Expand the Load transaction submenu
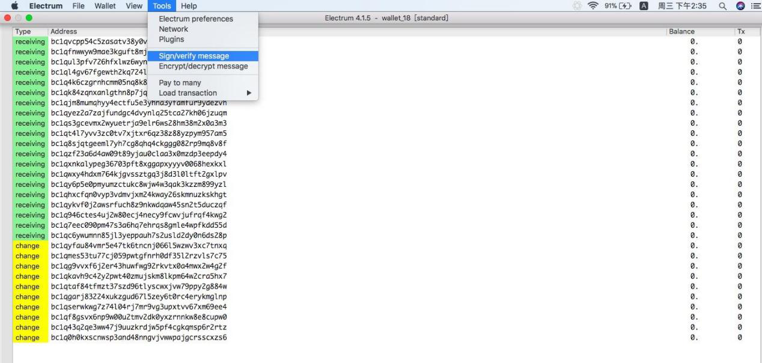The image size is (762, 363). pos(203,93)
